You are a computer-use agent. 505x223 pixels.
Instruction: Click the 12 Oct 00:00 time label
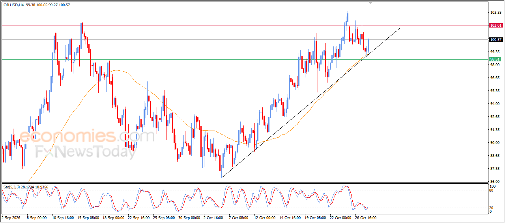tap(265, 217)
